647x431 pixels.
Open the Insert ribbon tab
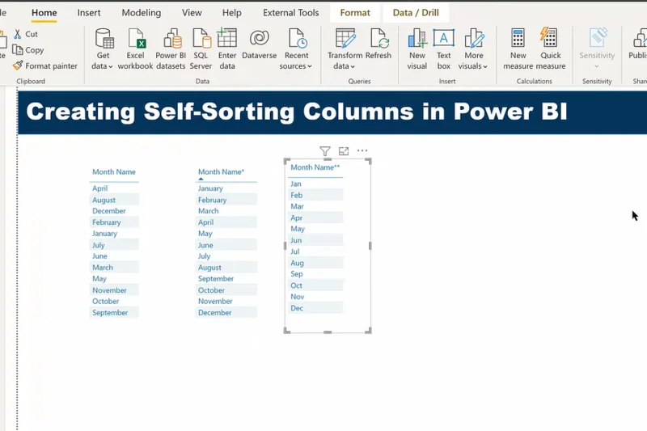click(89, 13)
